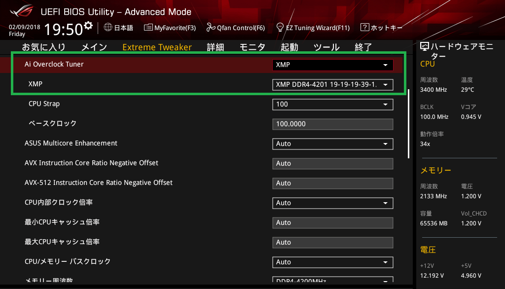Click the 最小CPUキャッシュ倍率 field

333,222
